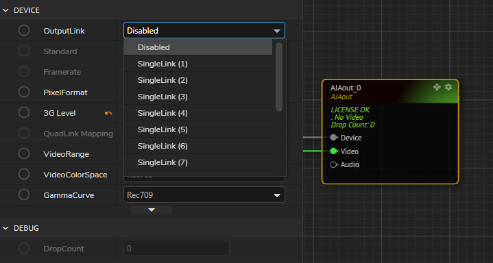Click the DropCount value field

pos(176,248)
